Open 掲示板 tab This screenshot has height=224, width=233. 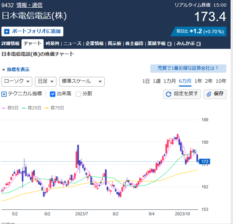click(115, 43)
